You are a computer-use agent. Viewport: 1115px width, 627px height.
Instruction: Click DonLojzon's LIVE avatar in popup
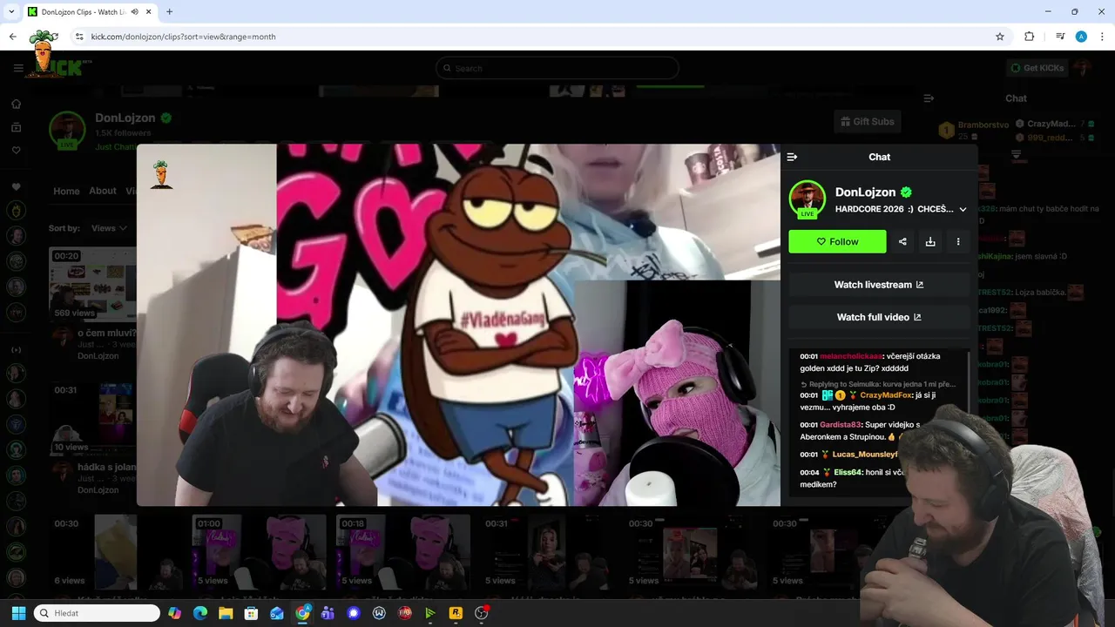(x=807, y=199)
